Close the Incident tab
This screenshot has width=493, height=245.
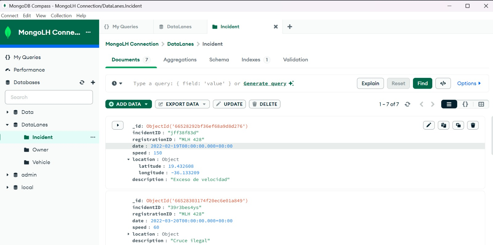(276, 27)
